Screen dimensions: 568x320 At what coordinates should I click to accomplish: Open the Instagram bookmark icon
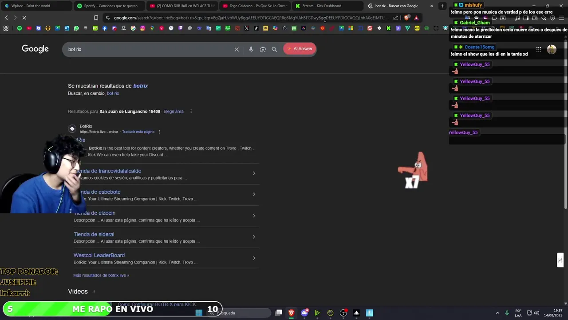[142, 28]
